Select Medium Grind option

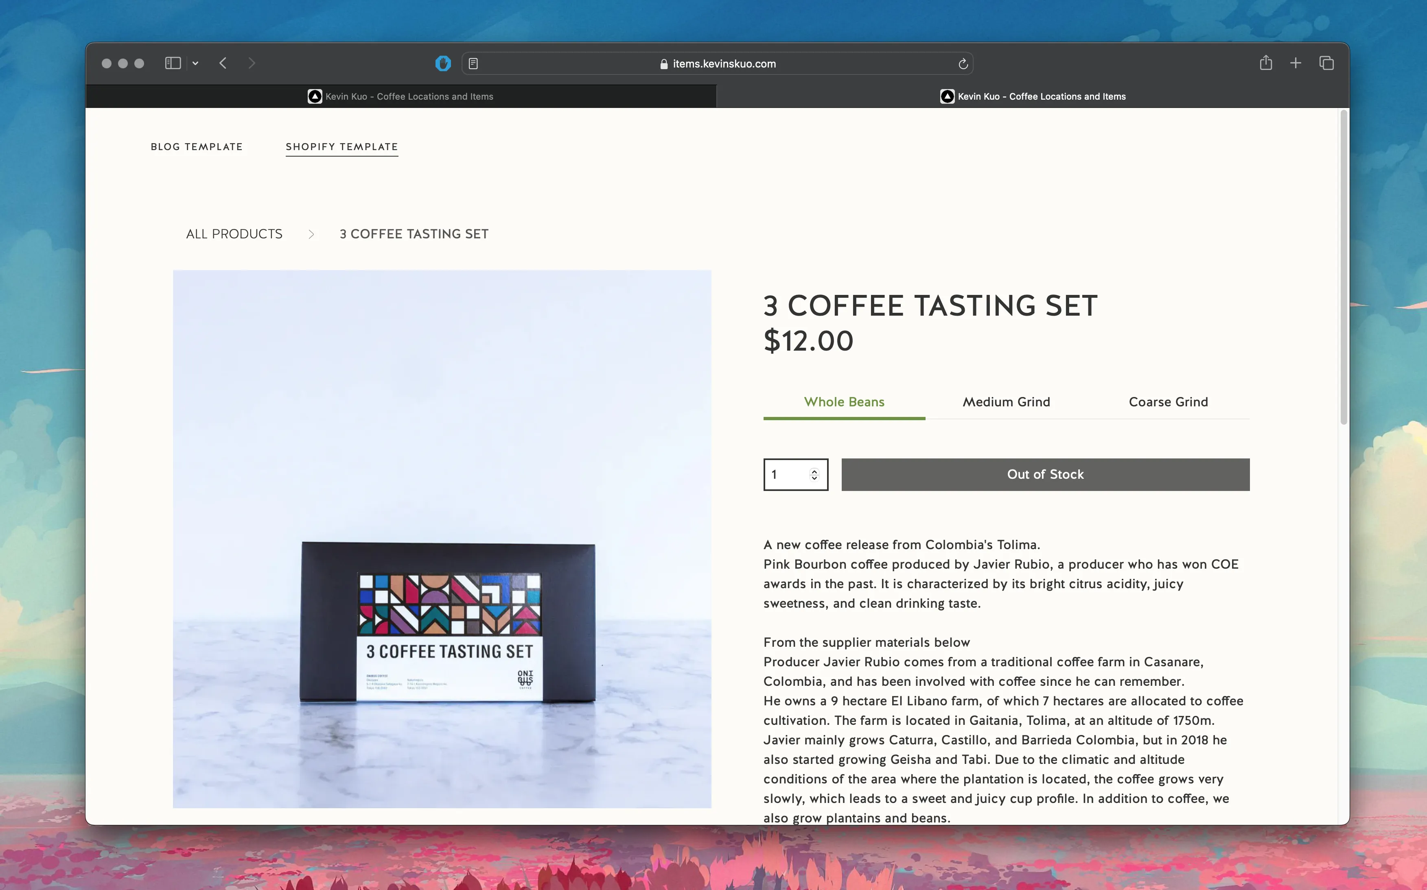tap(1007, 401)
